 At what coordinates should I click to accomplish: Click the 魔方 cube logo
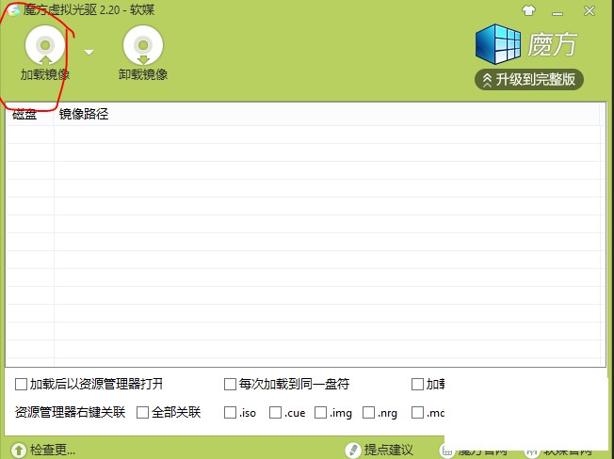point(498,44)
